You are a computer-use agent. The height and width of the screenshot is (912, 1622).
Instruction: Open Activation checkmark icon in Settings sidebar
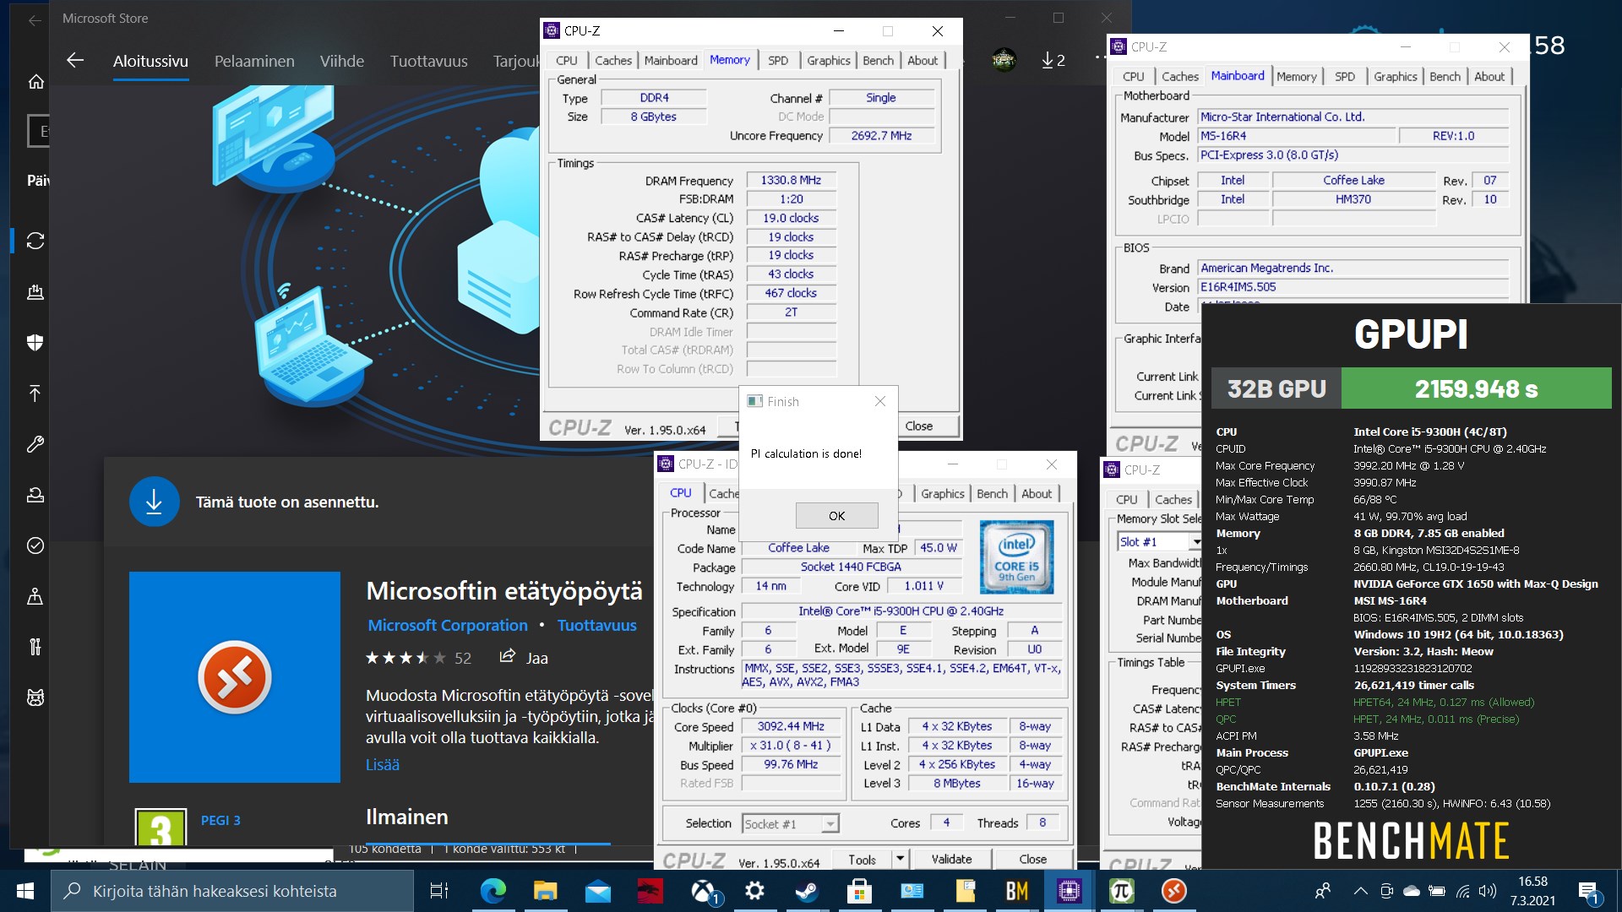point(35,546)
